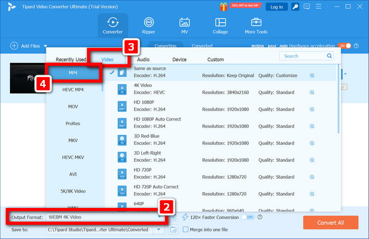Select HEVC MP4 format
Viewport: 369px width, 239px height.
[x=73, y=89]
